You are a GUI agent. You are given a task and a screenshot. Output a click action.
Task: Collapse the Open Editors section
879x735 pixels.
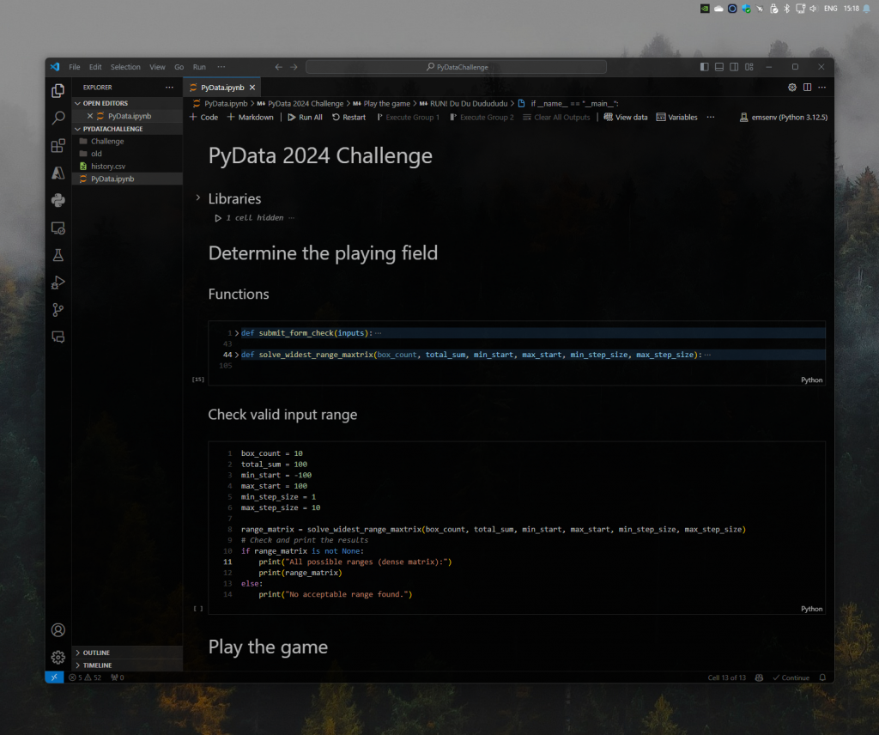[104, 103]
